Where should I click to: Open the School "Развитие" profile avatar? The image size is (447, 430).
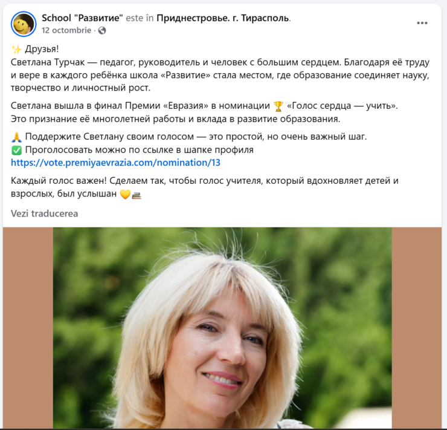24,24
